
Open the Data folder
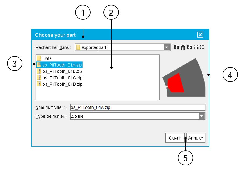coord(44,58)
